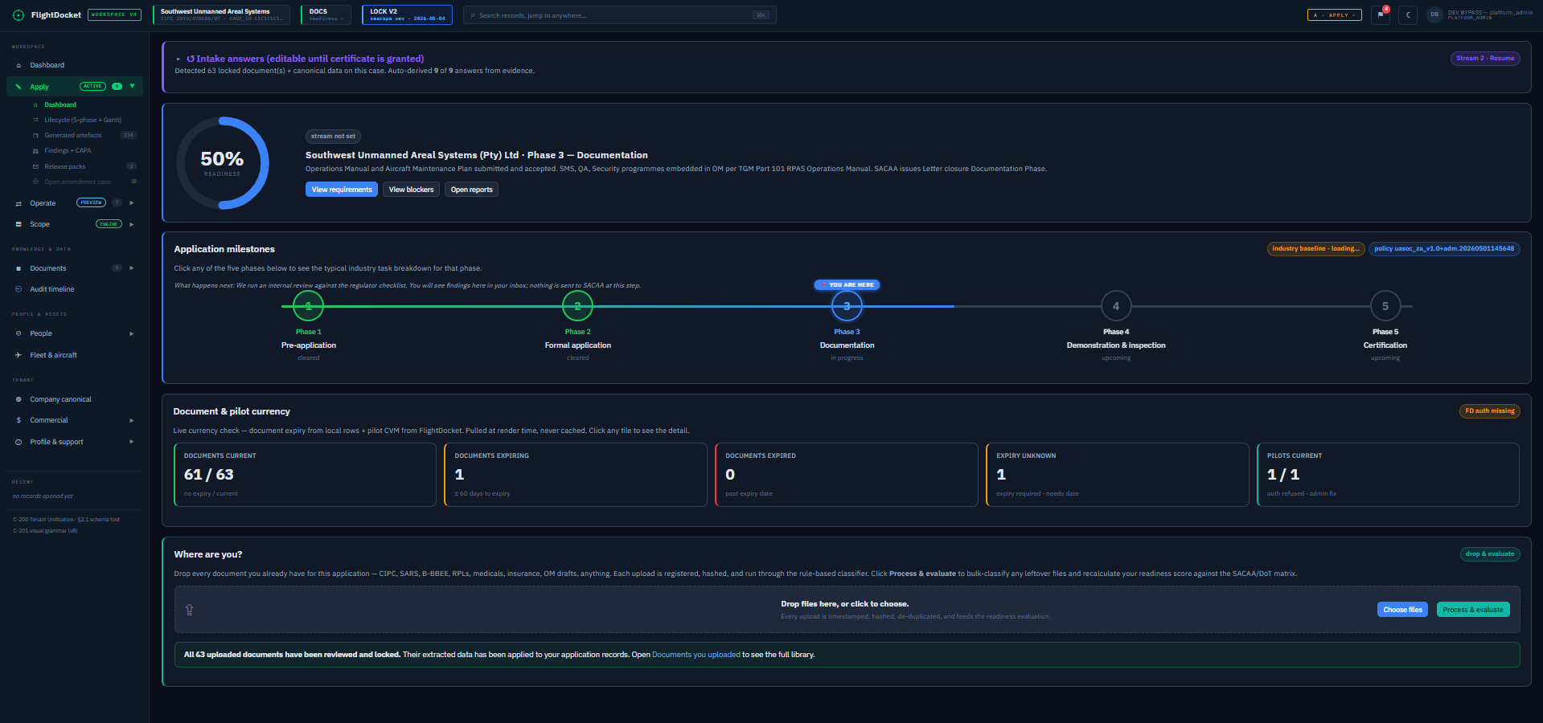Click the Profile & support icon

[18, 442]
